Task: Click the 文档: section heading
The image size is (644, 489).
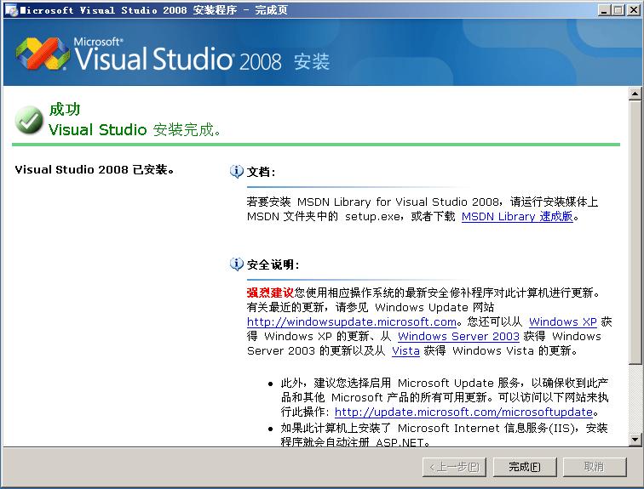Action: pyautogui.click(x=261, y=172)
